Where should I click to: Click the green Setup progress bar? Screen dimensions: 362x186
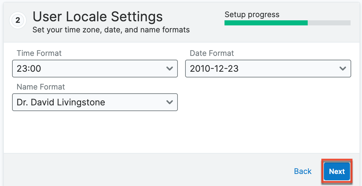click(x=266, y=23)
